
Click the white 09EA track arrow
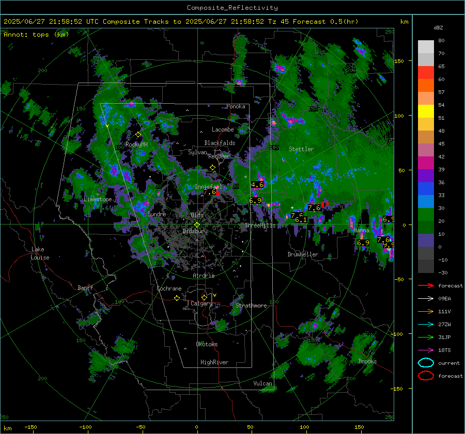(426, 298)
